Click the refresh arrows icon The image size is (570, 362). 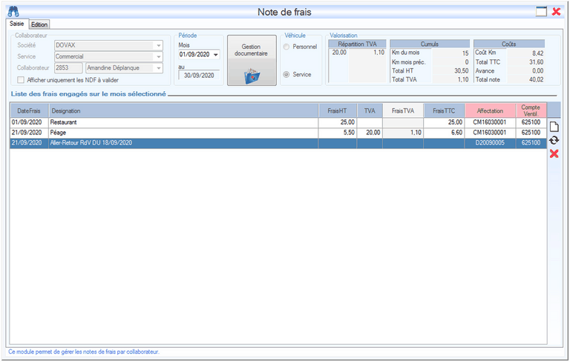[x=554, y=140]
